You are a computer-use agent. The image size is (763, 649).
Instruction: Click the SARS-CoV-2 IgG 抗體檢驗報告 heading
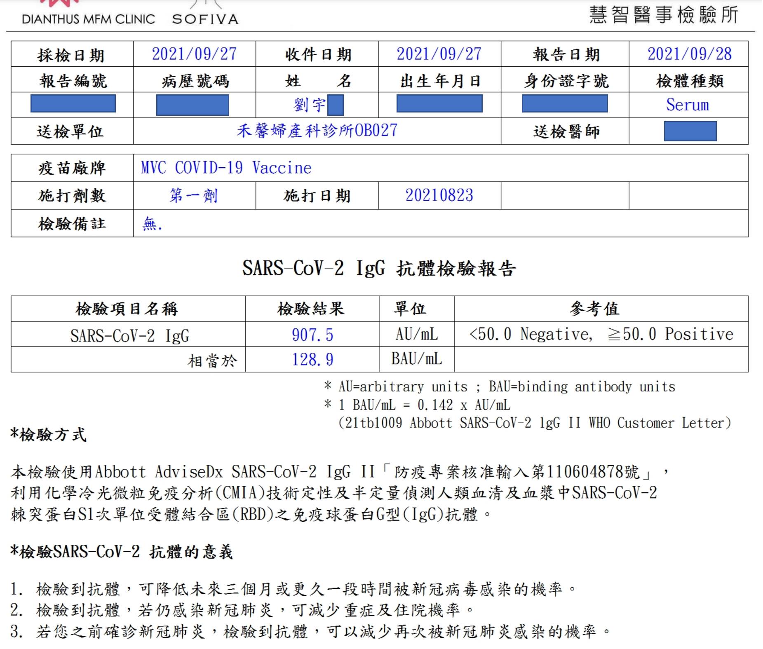pos(379,268)
